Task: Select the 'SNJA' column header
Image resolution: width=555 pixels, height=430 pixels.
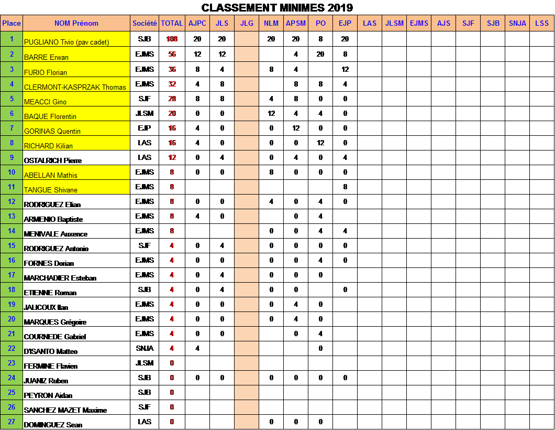Action: tap(517, 23)
